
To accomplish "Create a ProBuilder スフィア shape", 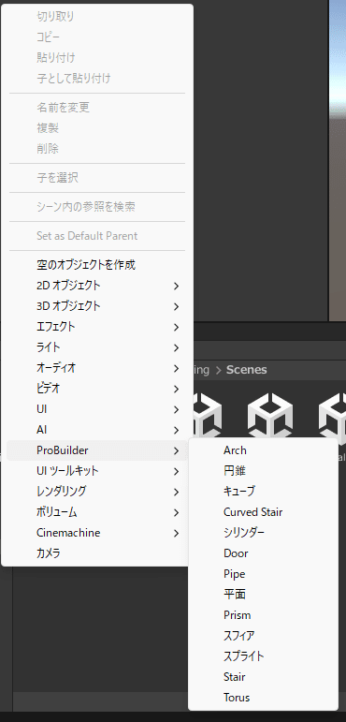I will (263, 637).
